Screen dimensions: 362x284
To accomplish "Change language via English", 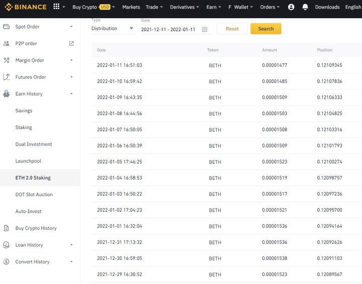I will pos(353,7).
